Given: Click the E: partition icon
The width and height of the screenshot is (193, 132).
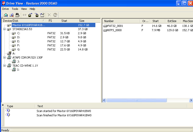Looking at the screenshot, I should pos(14,42).
